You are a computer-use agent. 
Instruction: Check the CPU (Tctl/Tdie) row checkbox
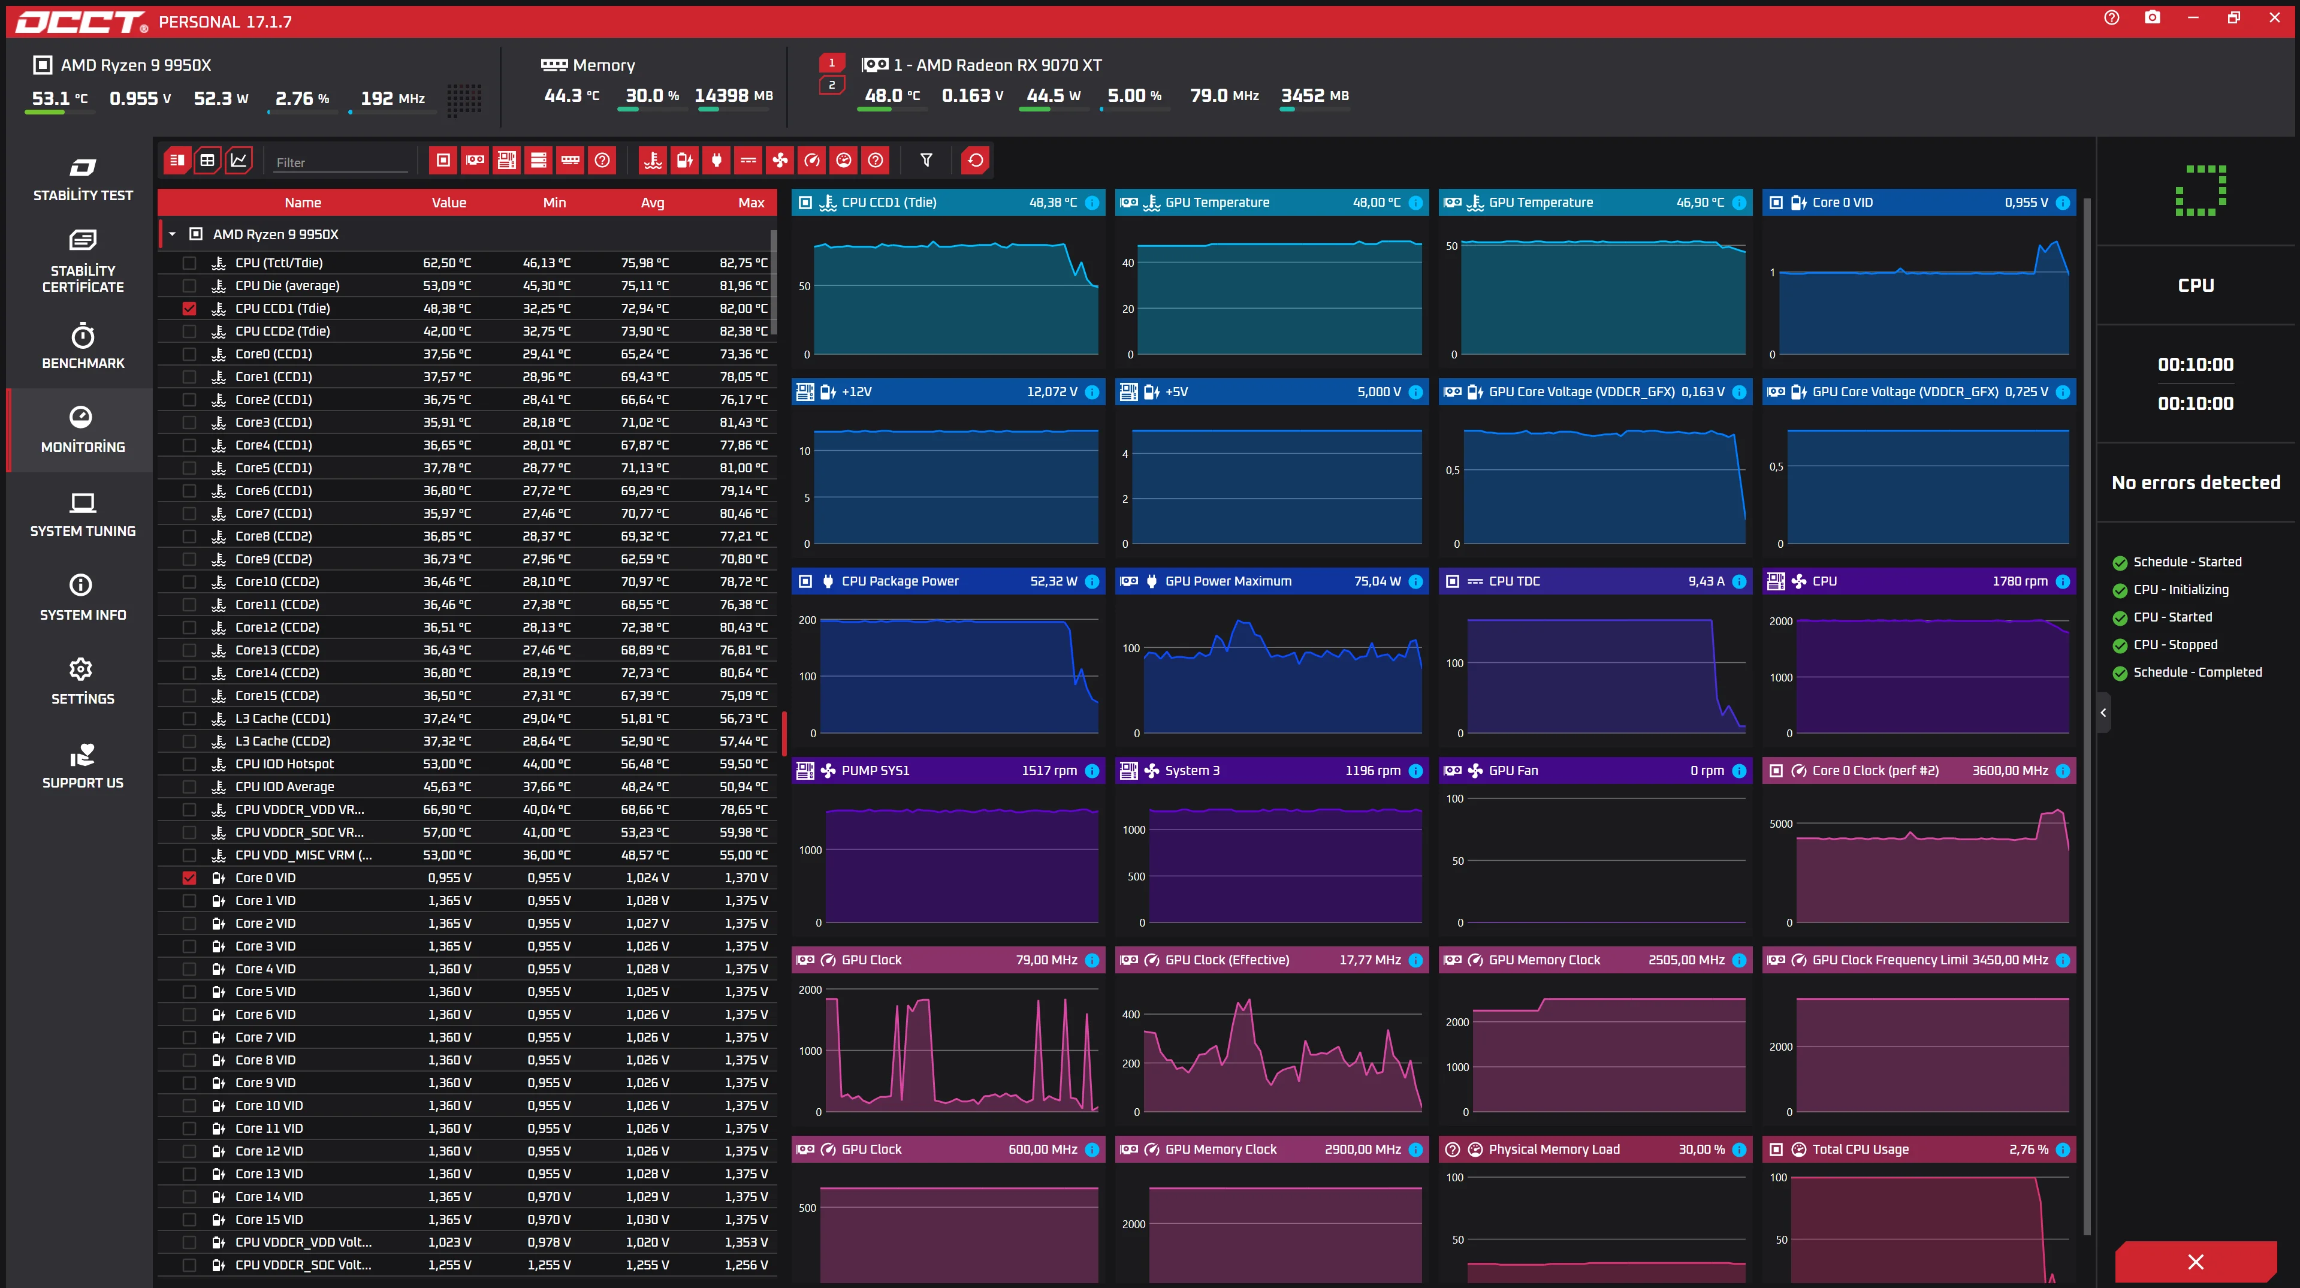click(x=189, y=264)
